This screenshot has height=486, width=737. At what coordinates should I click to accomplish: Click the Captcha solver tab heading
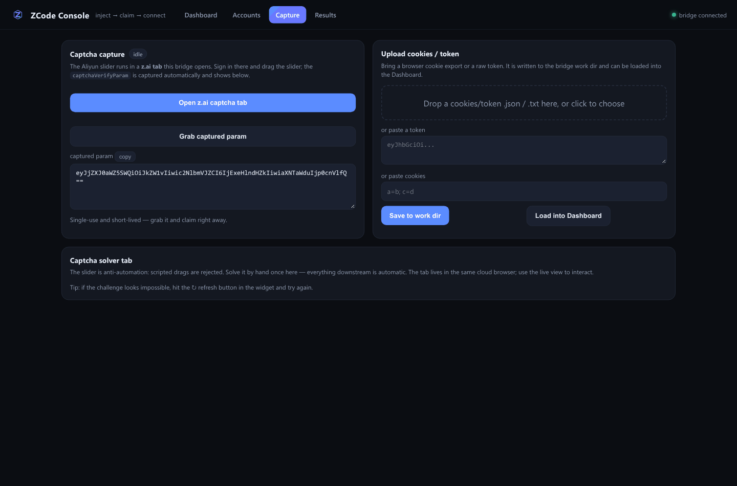(x=101, y=260)
